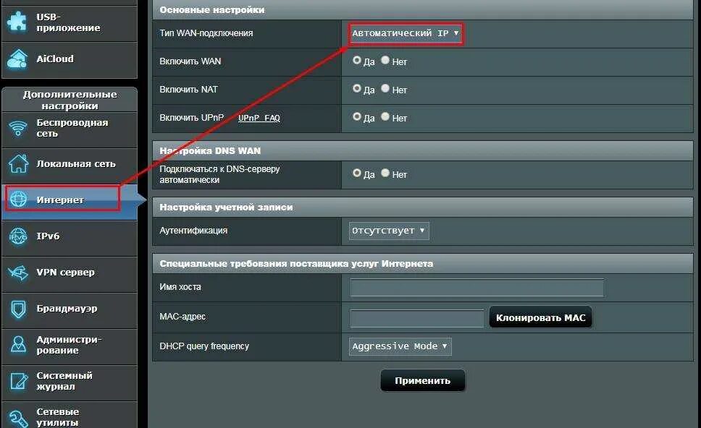Image resolution: width=701 pixels, height=428 pixels.
Task: Click the IPv6 globe icon
Action: pyautogui.click(x=18, y=236)
